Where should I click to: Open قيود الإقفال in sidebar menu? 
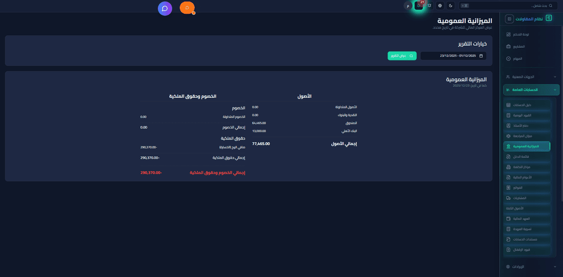tap(527, 250)
